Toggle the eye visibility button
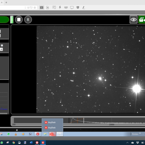The image size is (145, 145). [133, 20]
